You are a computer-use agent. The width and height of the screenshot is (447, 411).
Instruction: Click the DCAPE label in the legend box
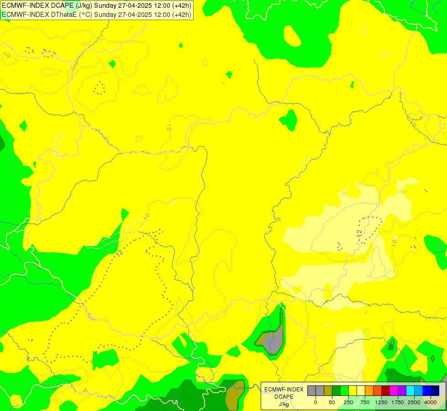click(284, 397)
